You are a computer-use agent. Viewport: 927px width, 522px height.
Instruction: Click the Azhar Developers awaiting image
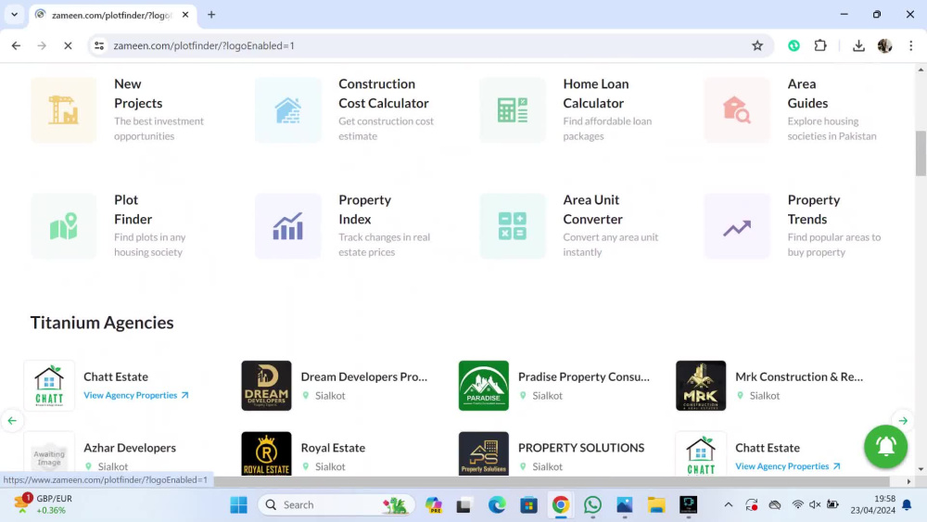[49, 453]
